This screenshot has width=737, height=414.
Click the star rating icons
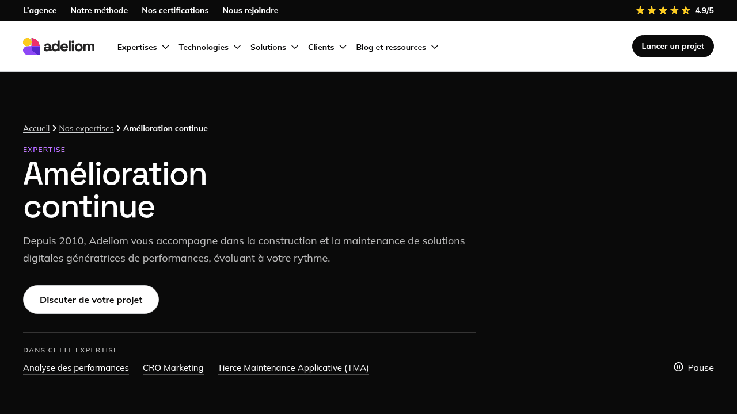(663, 10)
